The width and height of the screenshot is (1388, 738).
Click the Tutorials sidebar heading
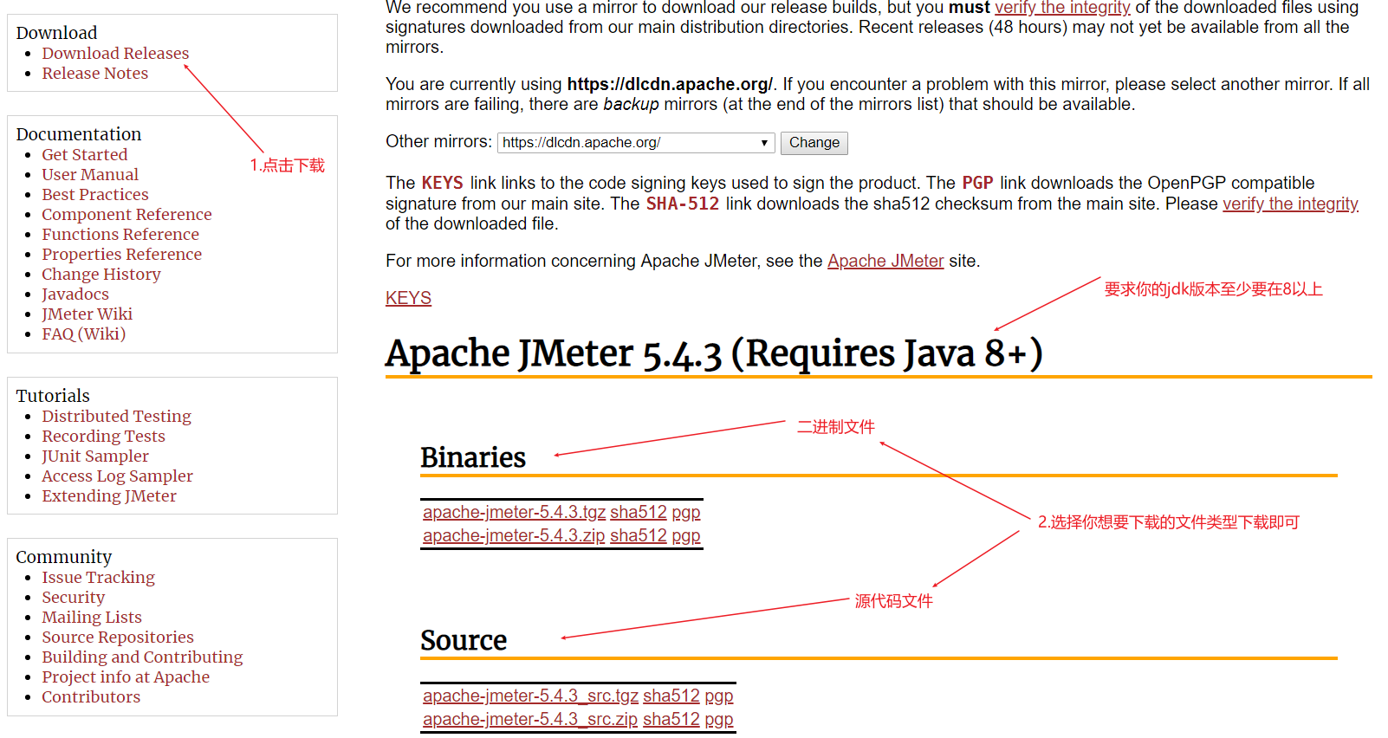[53, 395]
